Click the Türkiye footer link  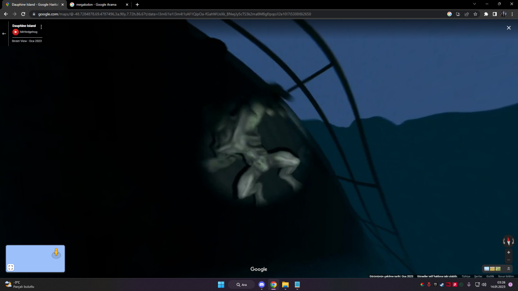tap(466, 276)
